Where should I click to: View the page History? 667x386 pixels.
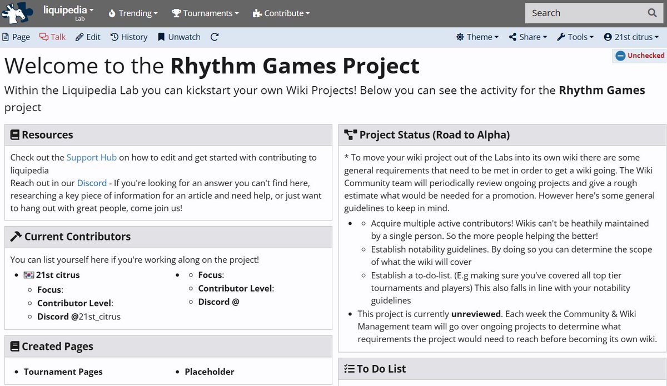(x=129, y=37)
